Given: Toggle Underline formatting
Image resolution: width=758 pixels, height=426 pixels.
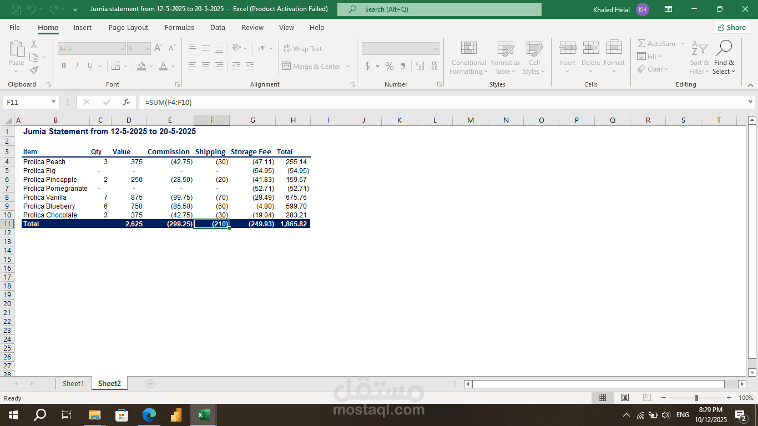Looking at the screenshot, I should (x=90, y=66).
